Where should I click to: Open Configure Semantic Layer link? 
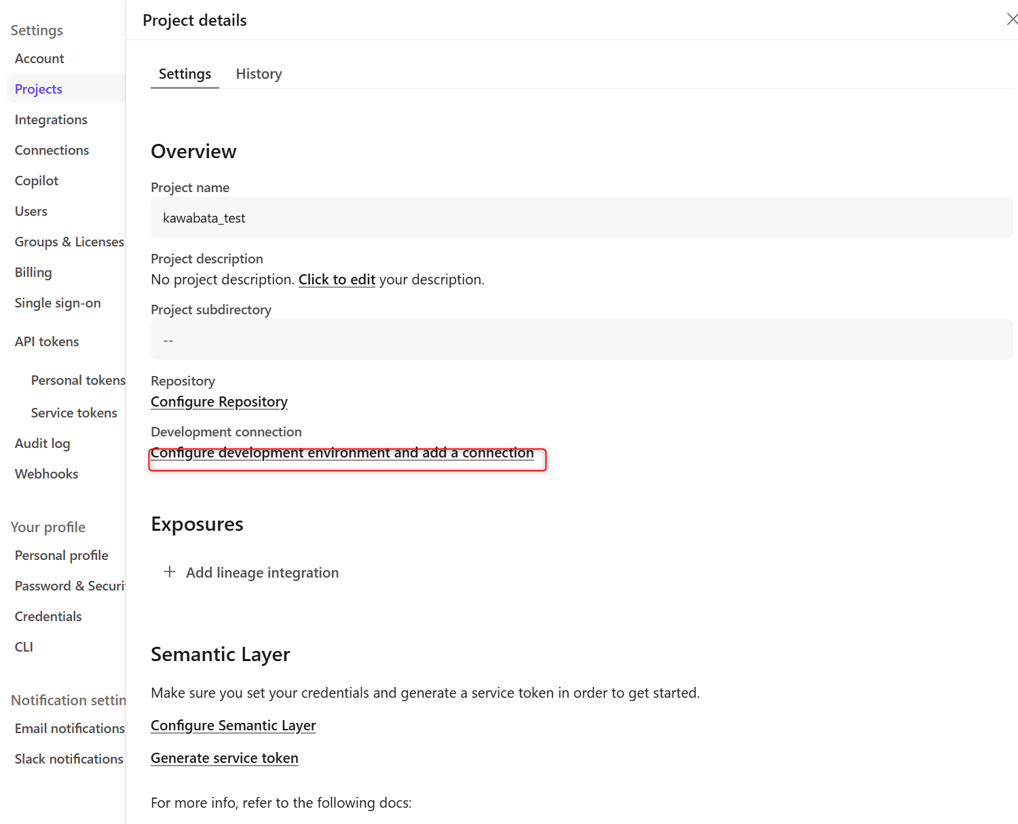[233, 726]
